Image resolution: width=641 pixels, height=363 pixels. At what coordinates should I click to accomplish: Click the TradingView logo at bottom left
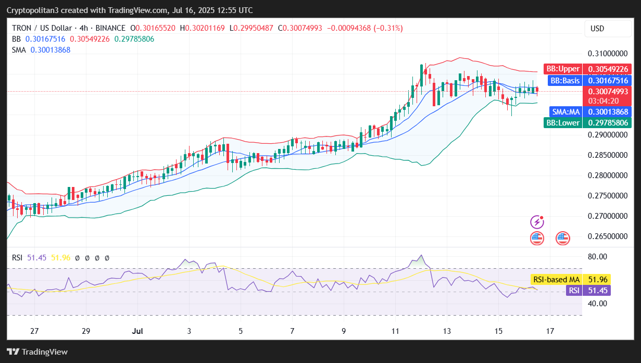pyautogui.click(x=37, y=352)
